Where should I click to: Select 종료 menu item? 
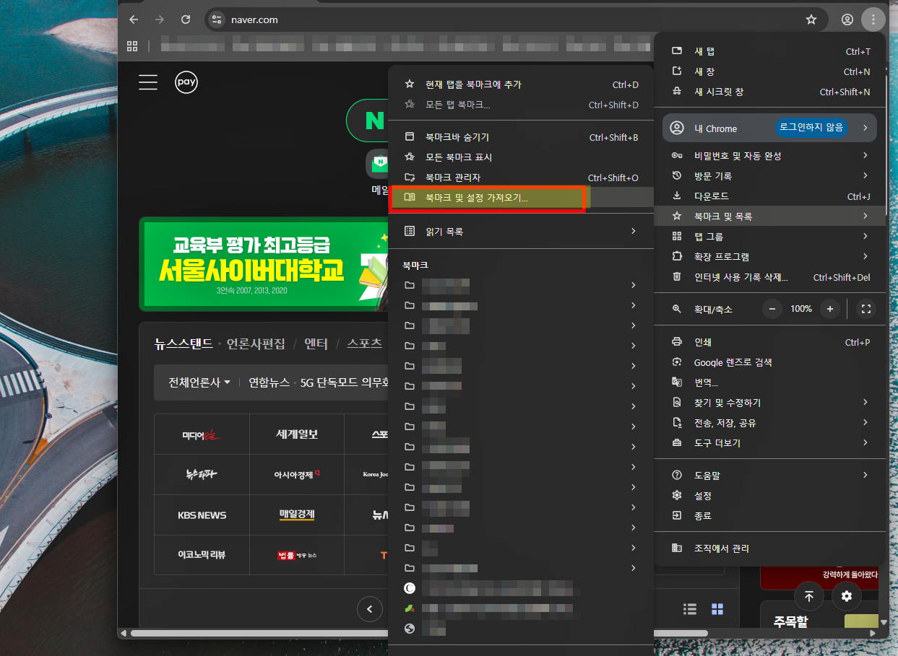[771, 516]
